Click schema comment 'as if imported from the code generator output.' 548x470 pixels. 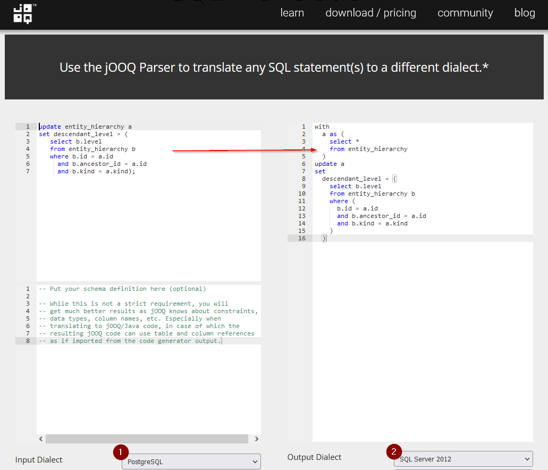130,341
